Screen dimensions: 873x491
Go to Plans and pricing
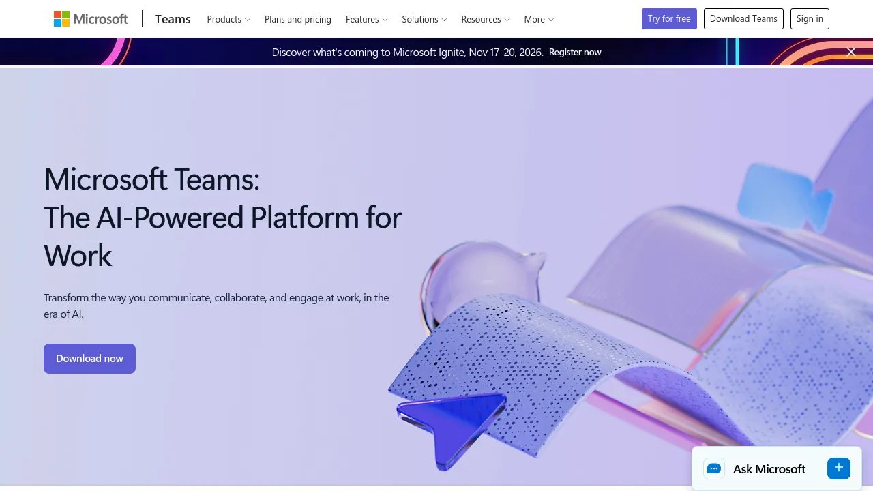click(x=298, y=19)
